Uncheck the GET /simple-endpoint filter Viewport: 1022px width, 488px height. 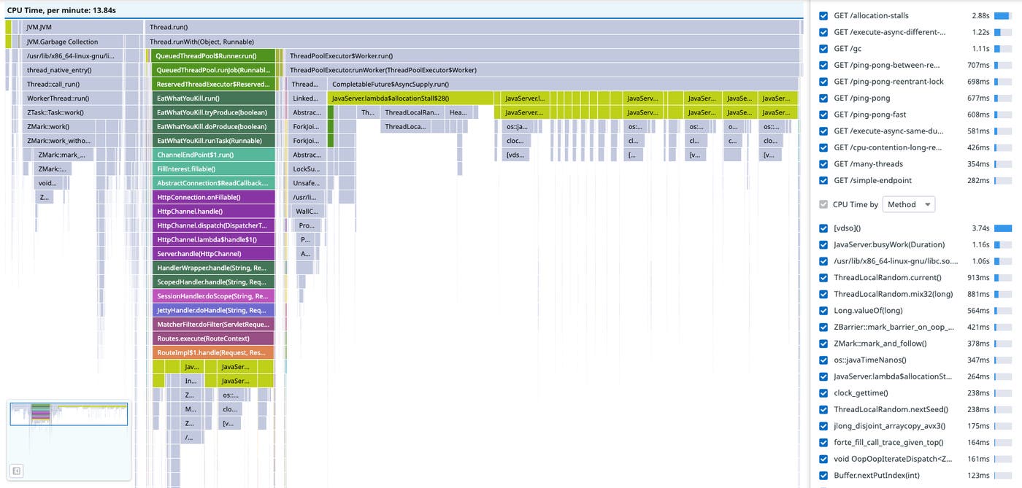click(x=823, y=180)
